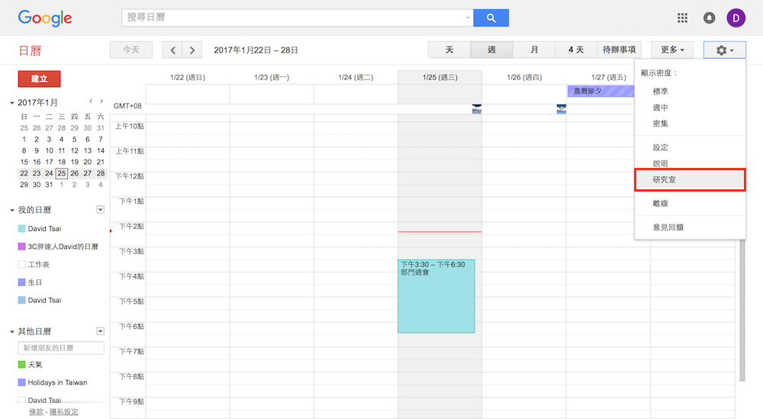This screenshot has height=419, width=763.
Task: Click the 新增朋友的日曆 input field
Action: point(61,348)
